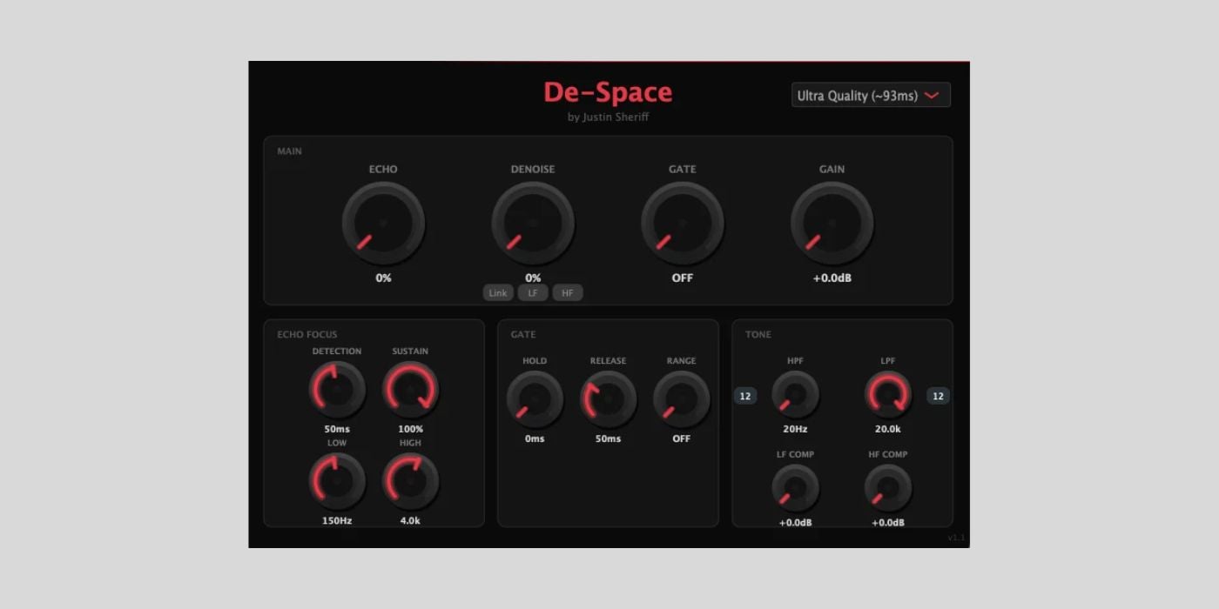Click the LPF knob in Tone section
Viewport: 1219px width, 609px height.
(887, 395)
